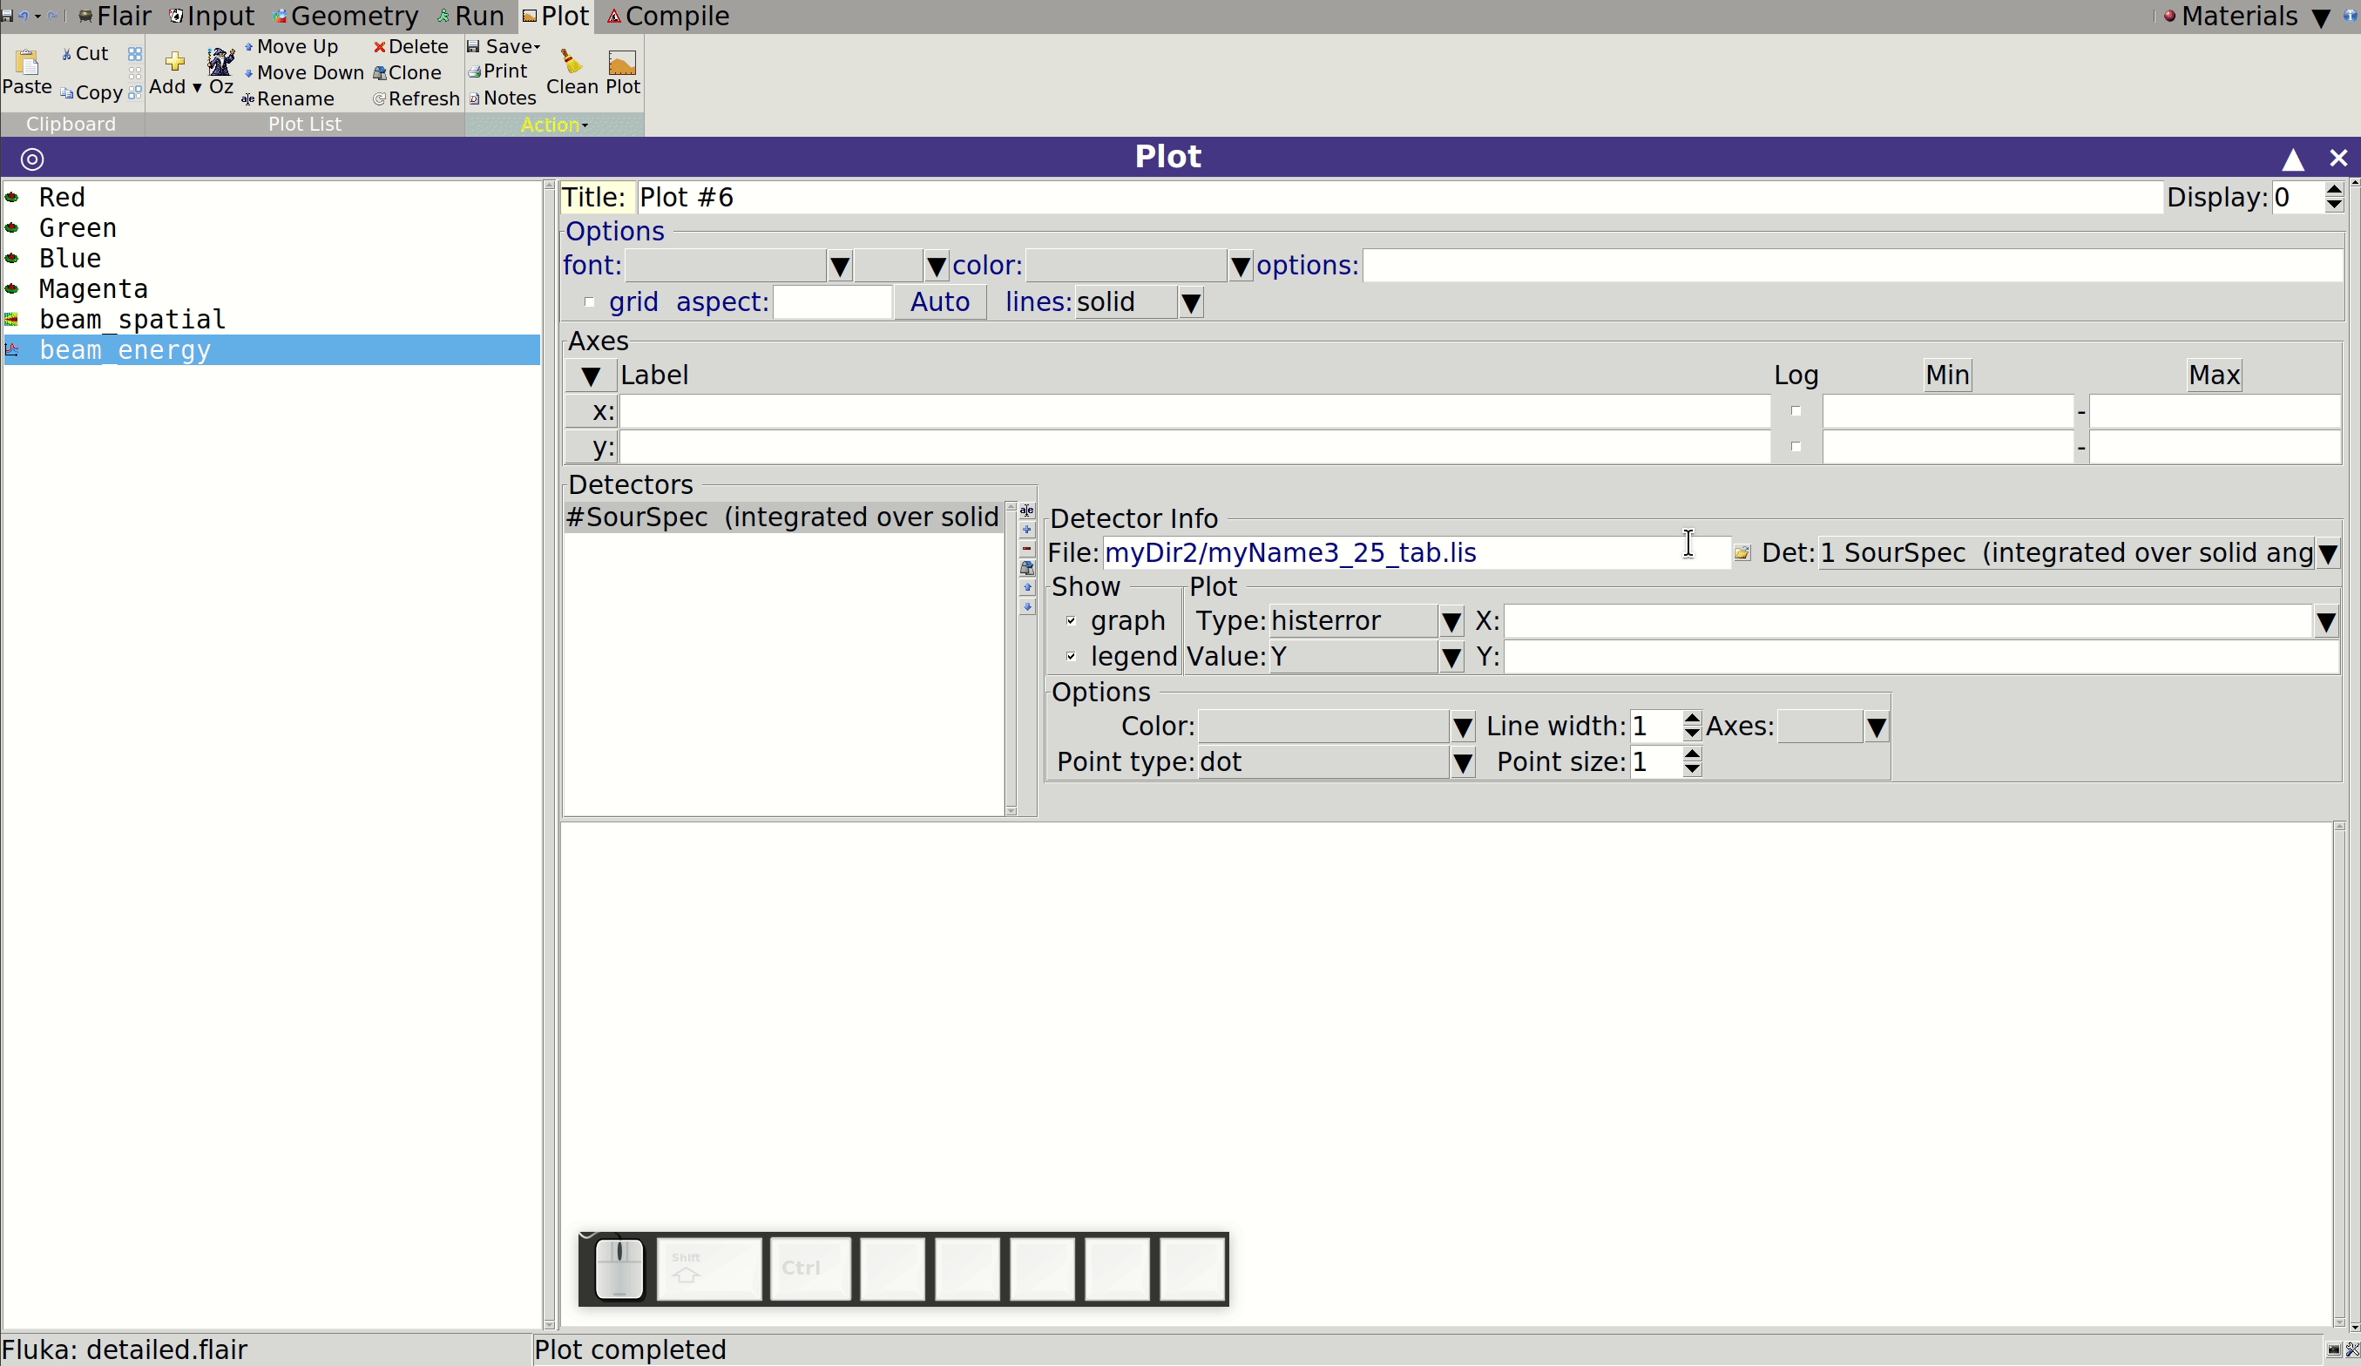Enable the grid checkbox
The height and width of the screenshot is (1366, 2361).
click(588, 301)
